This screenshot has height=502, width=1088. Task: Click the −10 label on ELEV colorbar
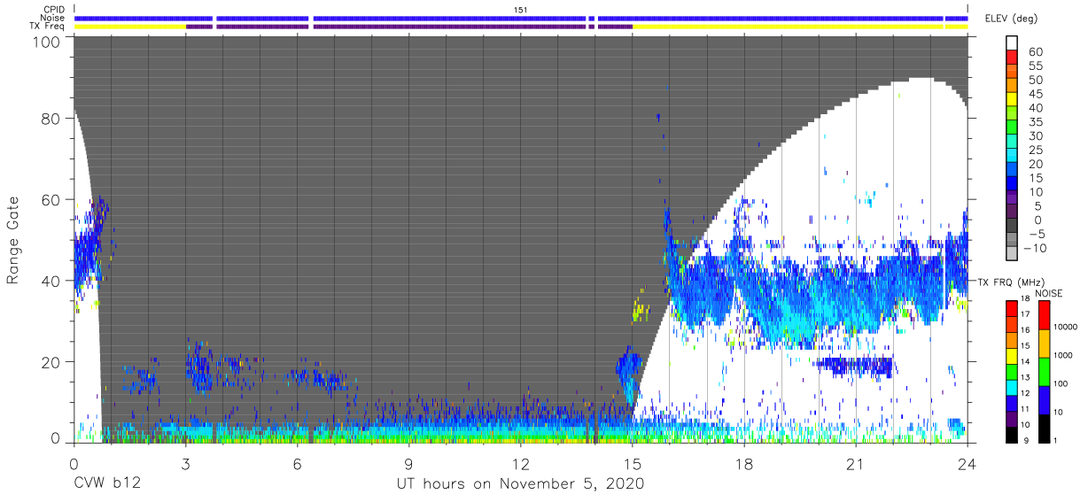[1036, 247]
